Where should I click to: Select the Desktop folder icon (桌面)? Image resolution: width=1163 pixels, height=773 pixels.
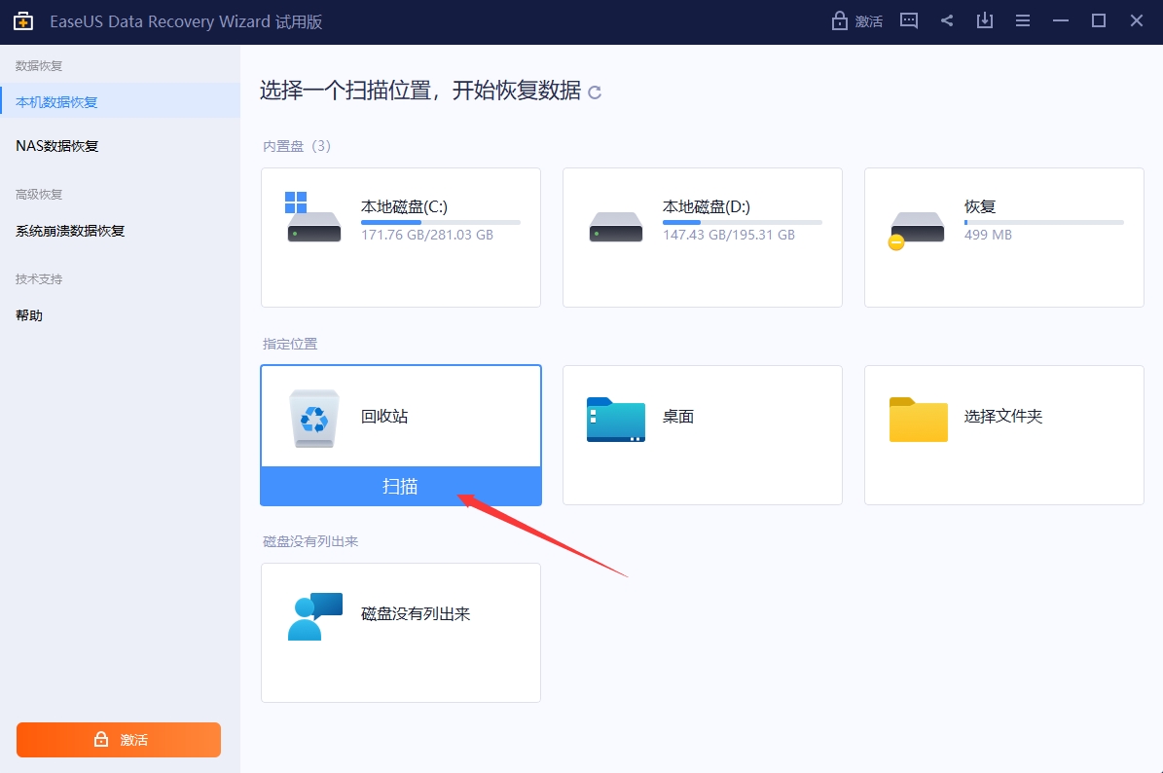[615, 419]
